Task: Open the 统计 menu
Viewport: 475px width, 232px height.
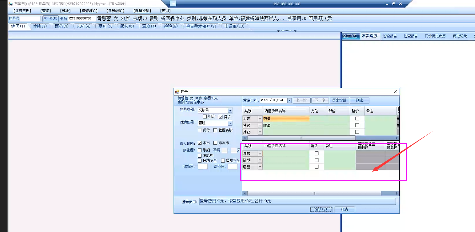Action: coord(65,11)
